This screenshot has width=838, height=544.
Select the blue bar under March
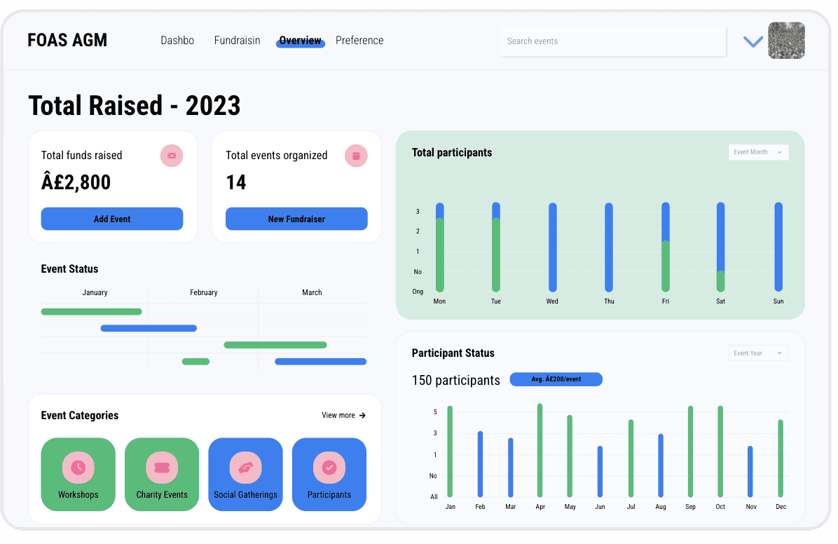click(x=321, y=362)
